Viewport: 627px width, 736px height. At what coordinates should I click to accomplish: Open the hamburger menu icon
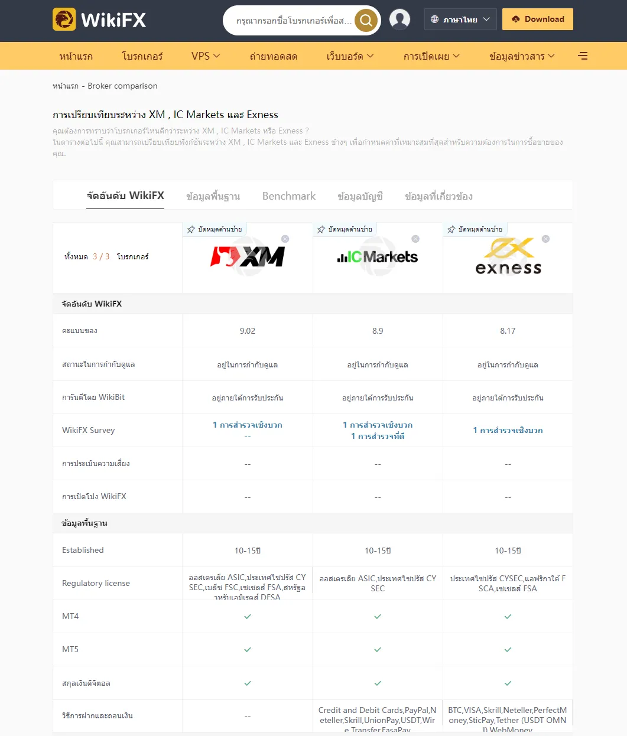coord(583,56)
